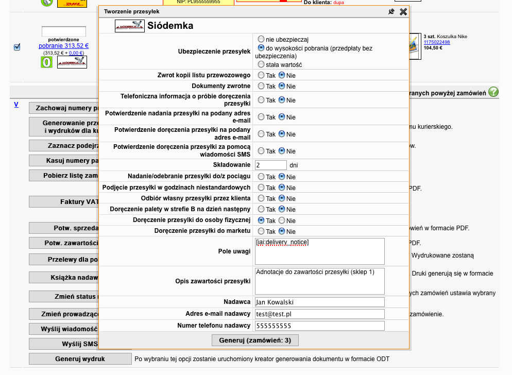Choose Tak for Potwierdzenie nadania przesyłki e-mail

pos(261,117)
